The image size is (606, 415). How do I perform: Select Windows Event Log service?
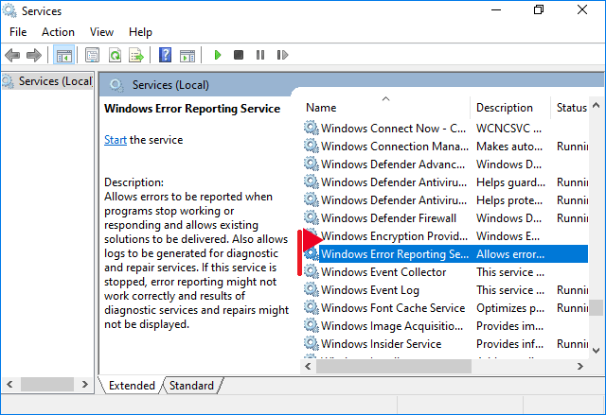tap(446, 289)
